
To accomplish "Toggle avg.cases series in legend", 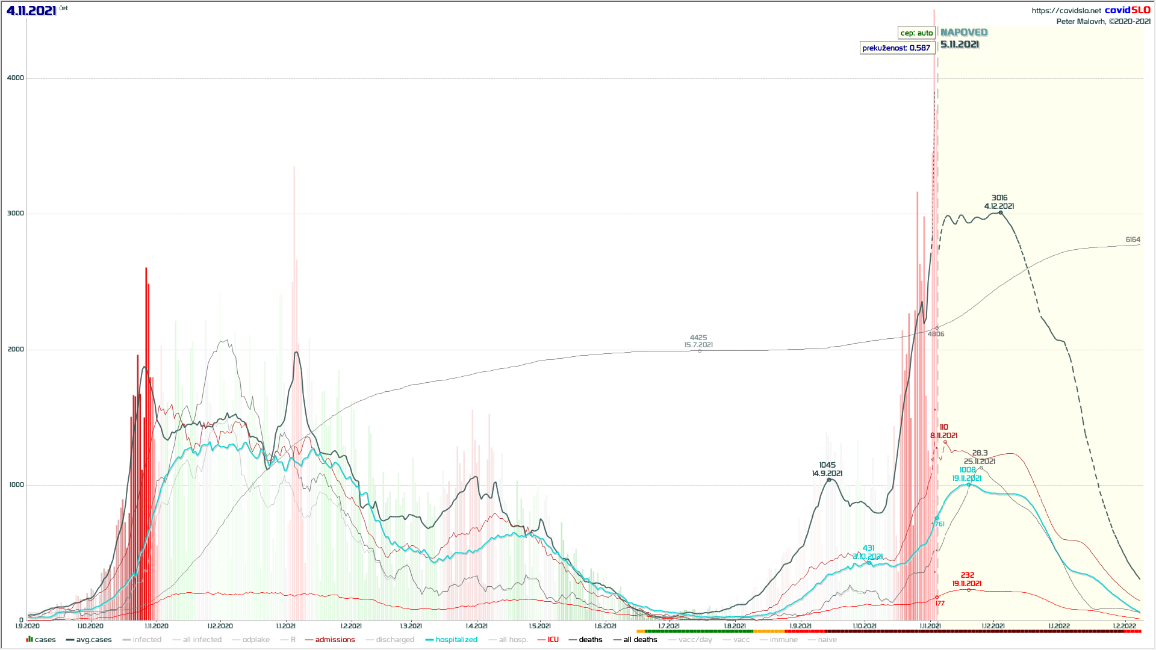I will click(x=93, y=640).
